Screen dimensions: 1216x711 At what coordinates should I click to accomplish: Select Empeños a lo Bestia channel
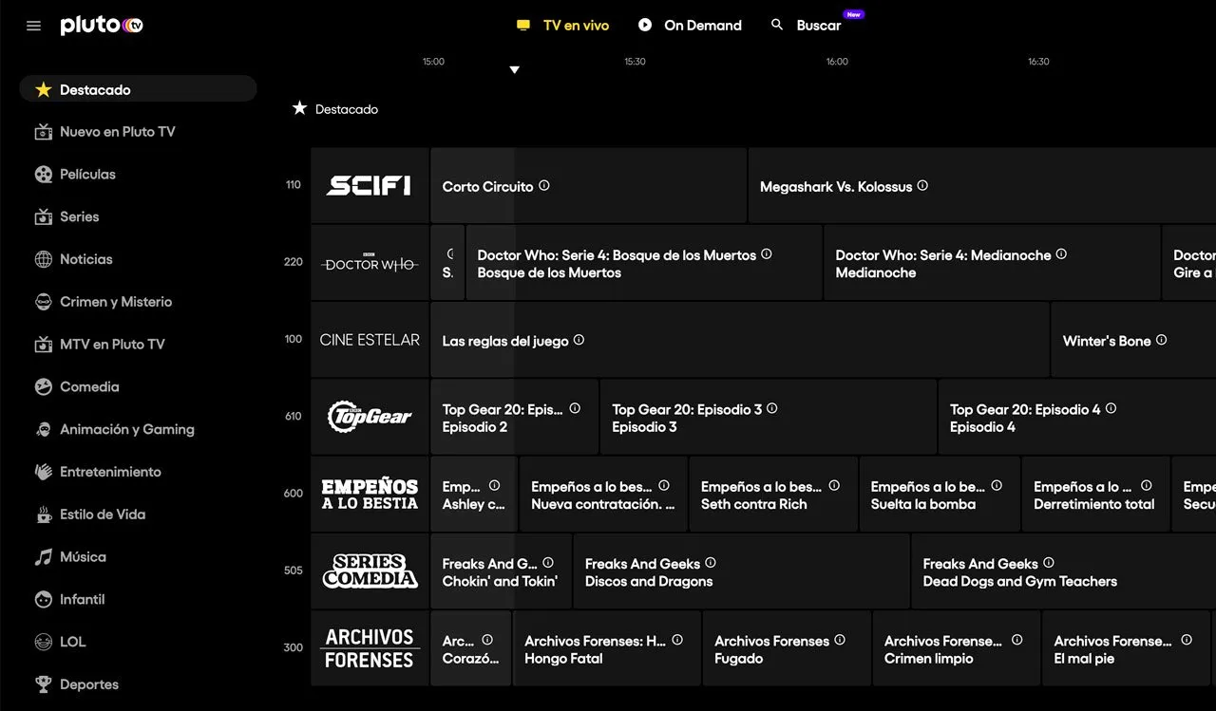pos(370,494)
